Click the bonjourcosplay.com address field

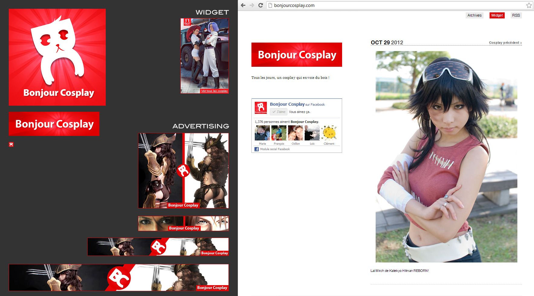(399, 5)
